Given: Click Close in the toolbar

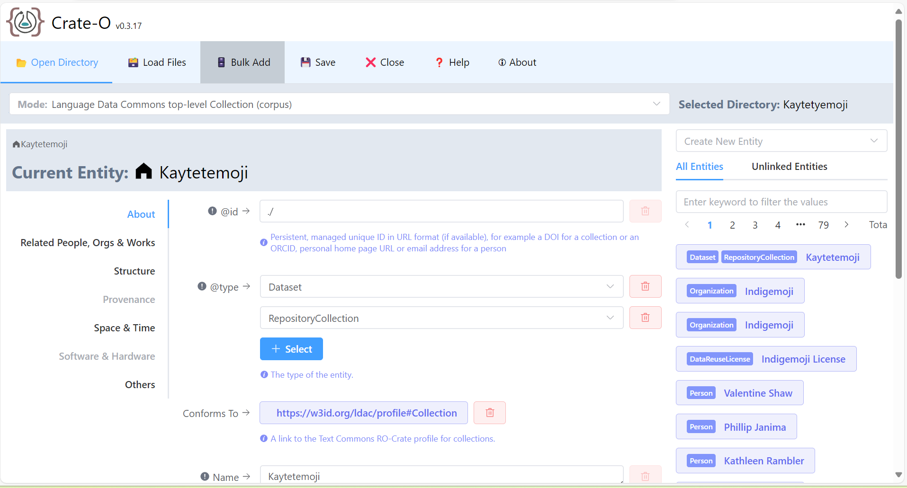Looking at the screenshot, I should pos(385,62).
